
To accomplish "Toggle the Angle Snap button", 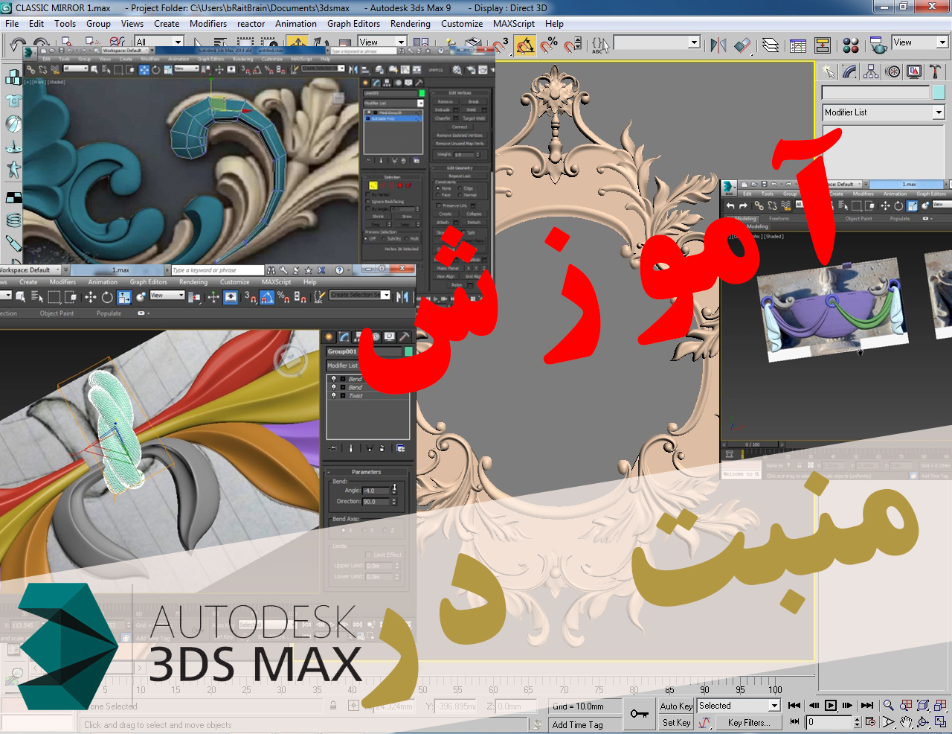I will point(524,45).
